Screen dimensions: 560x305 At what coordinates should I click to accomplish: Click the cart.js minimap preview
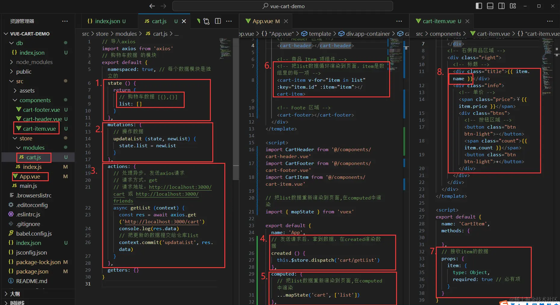click(225, 48)
